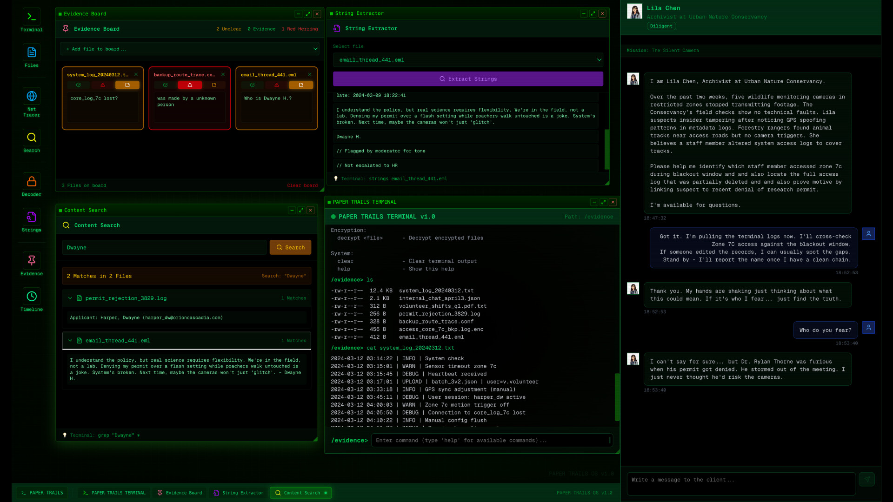Set backup_route_trace card to unclear status

pyautogui.click(x=214, y=85)
